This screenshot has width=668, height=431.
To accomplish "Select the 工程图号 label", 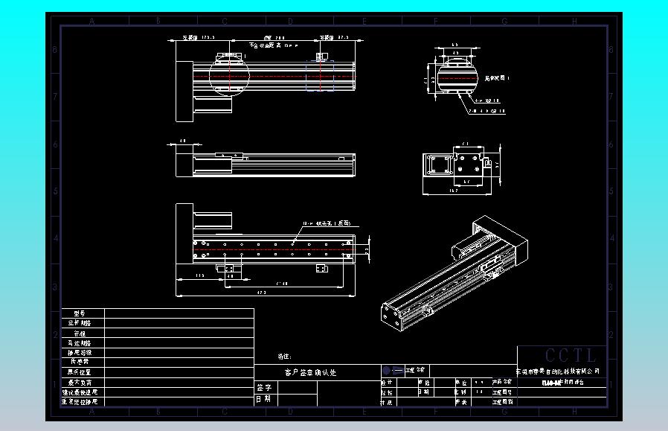I will tap(502, 392).
